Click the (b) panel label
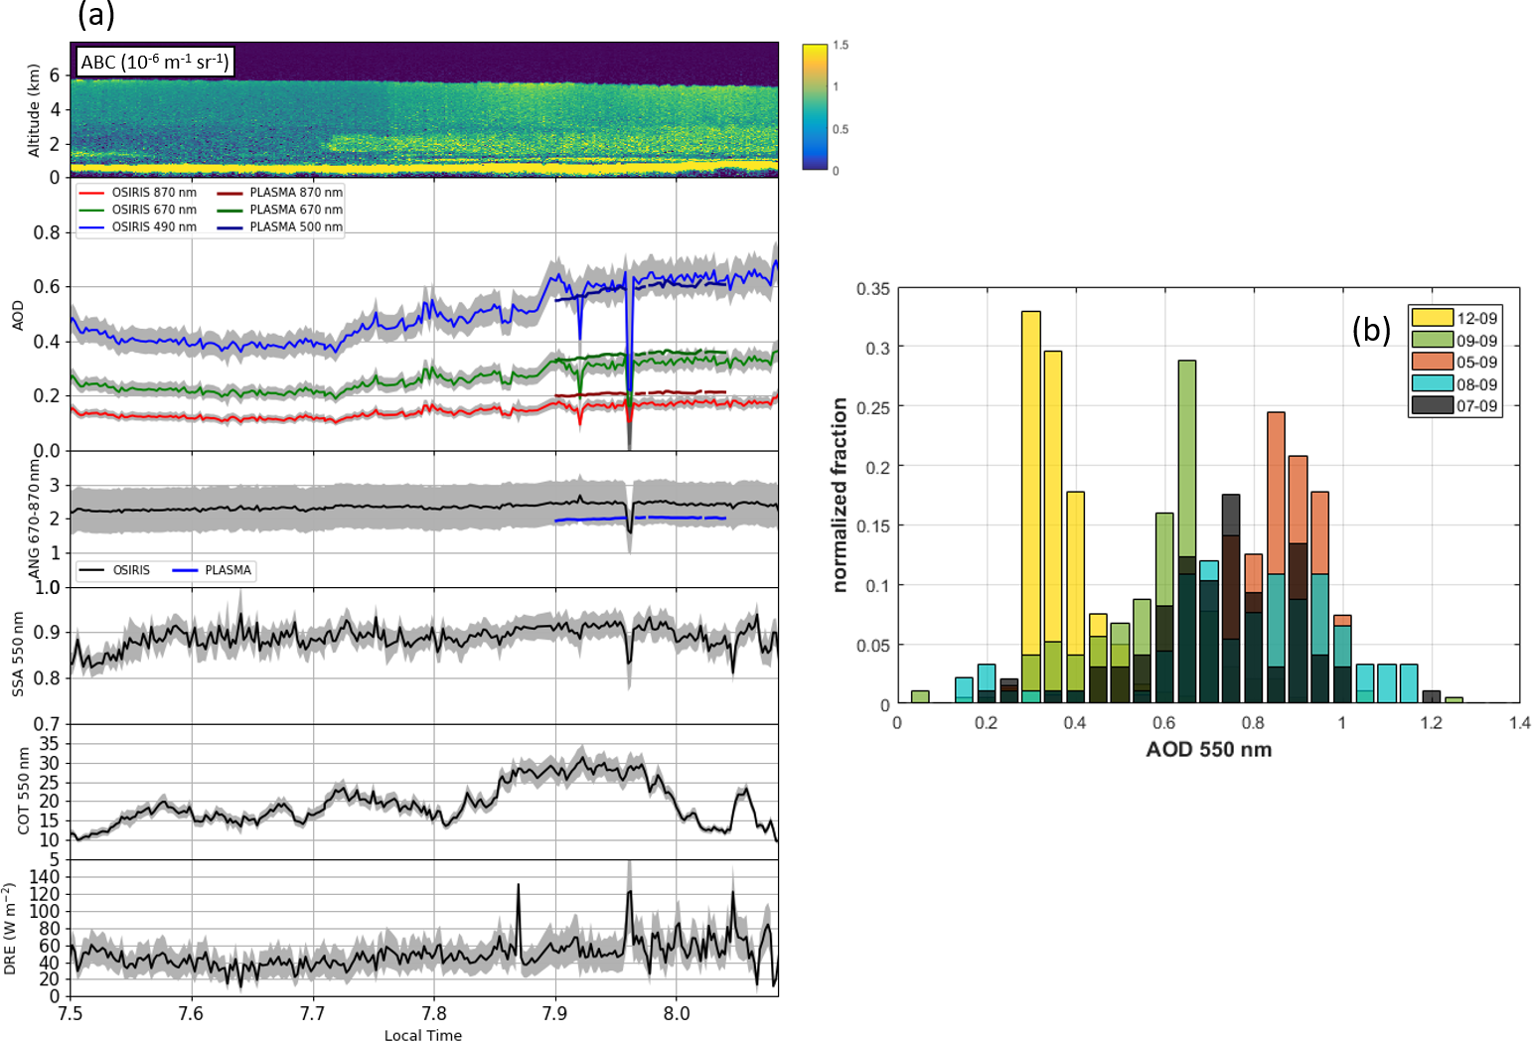This screenshot has height=1042, width=1532. coord(1371,330)
